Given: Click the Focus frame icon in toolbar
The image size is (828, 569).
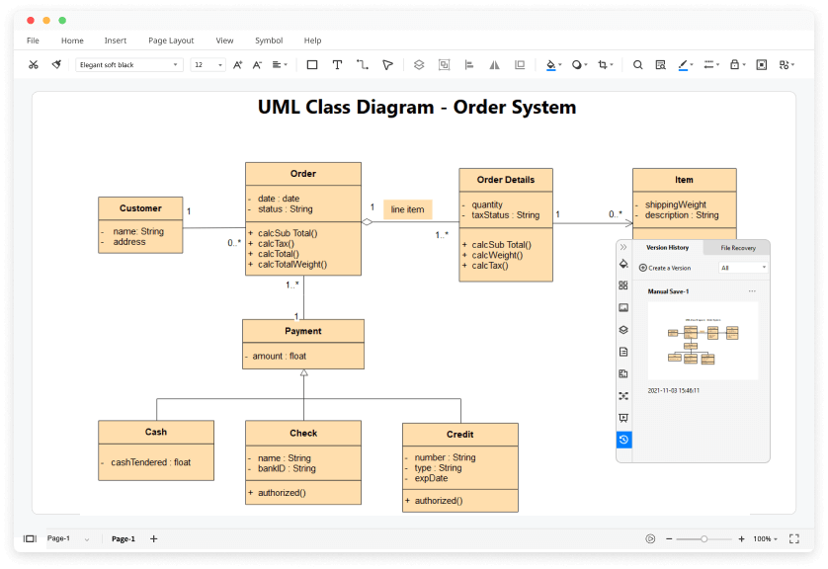Looking at the screenshot, I should click(762, 65).
